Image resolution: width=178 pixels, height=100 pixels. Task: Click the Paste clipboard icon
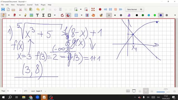coord(31,9)
